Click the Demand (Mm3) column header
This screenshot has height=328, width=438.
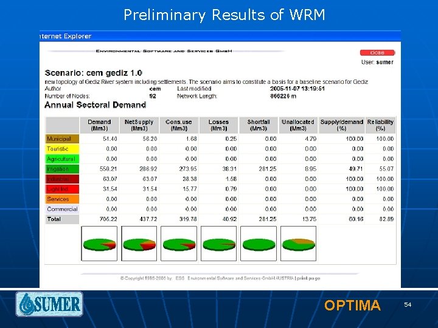(99, 125)
